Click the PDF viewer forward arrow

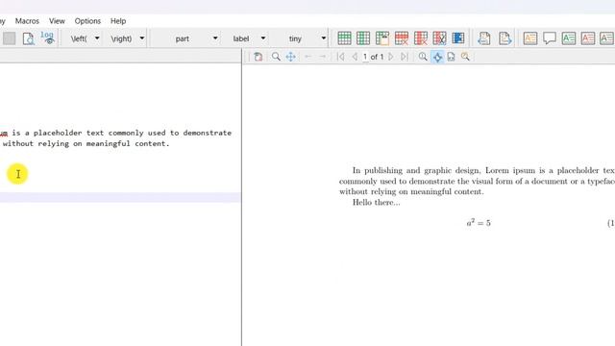[323, 57]
